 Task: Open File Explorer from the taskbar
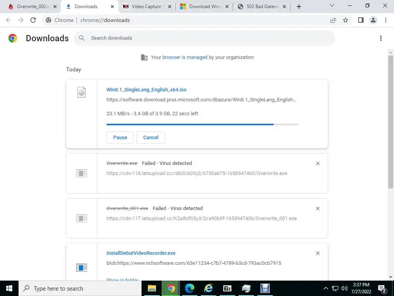tap(152, 288)
